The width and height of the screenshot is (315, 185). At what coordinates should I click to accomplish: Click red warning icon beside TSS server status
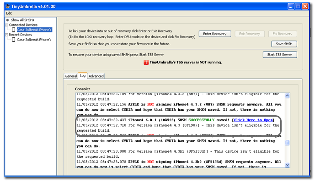pyautogui.click(x=146, y=62)
